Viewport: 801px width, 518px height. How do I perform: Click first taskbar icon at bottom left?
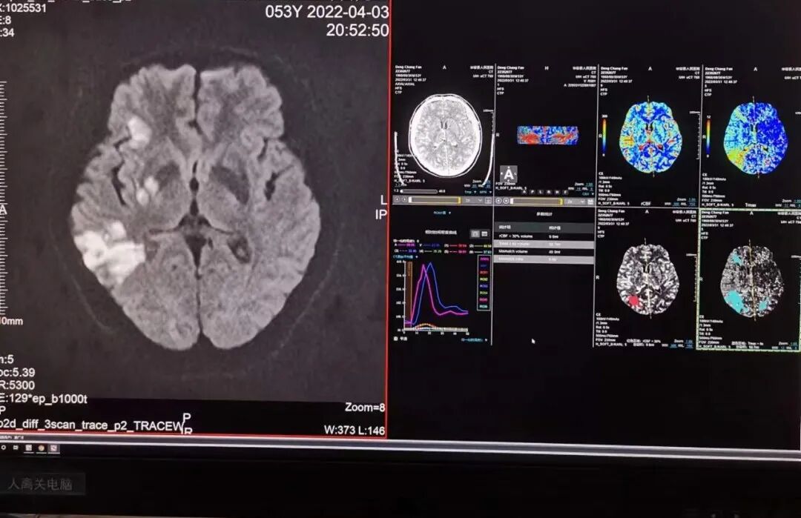(x=4, y=448)
